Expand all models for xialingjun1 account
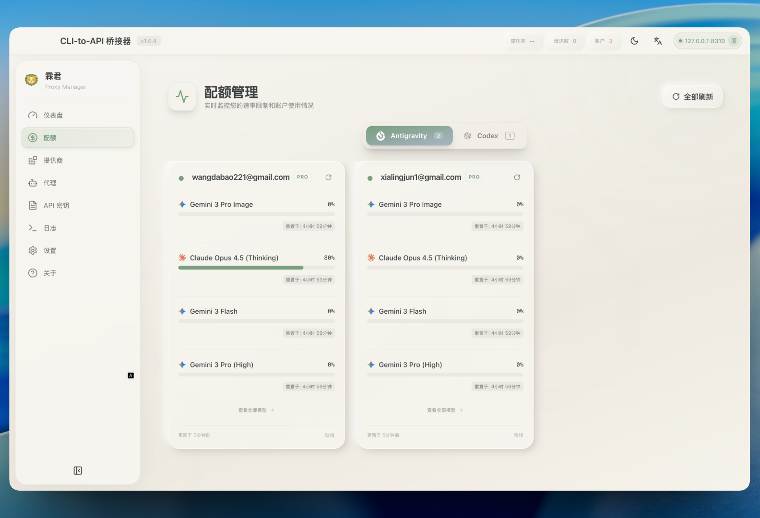This screenshot has height=518, width=760. 445,410
